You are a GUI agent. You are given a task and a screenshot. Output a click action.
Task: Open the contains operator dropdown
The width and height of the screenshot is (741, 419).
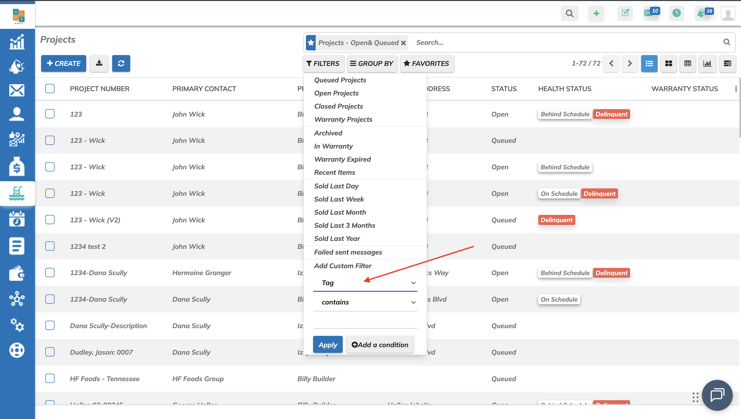click(x=365, y=302)
